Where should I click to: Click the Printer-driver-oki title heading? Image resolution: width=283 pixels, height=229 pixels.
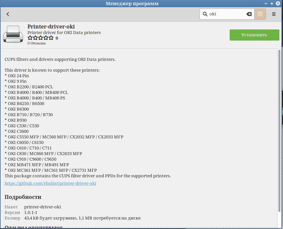tap(51, 26)
